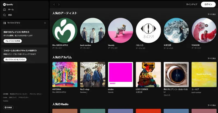Click the 人気の Radio section heading
218x113 pixels.
[x=60, y=104]
